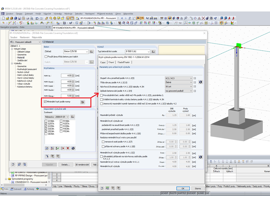The height and width of the screenshot is (202, 270).
Task: Open mesh library icon beside Německo dropdown
Action: tap(72, 117)
